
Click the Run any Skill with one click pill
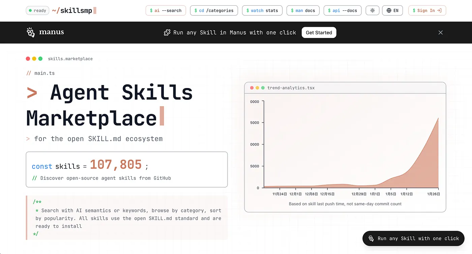[x=413, y=238]
